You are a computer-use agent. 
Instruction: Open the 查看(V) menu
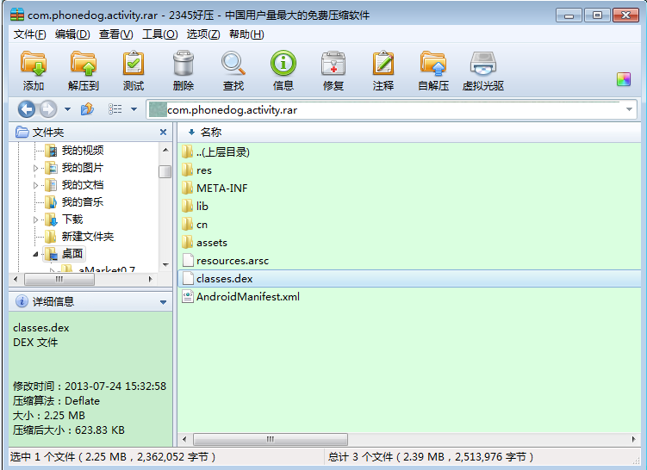pyautogui.click(x=116, y=34)
